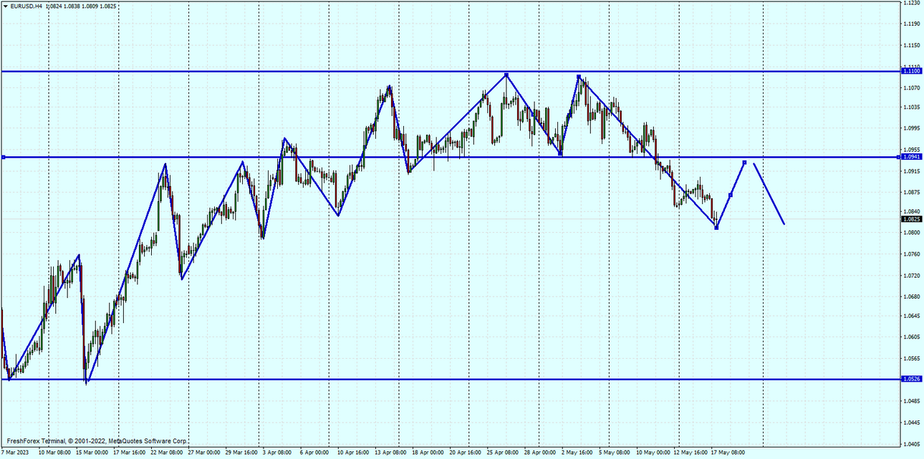924x459 pixels.
Task: Click the 20 Apr 16:00 time label
Action: pyautogui.click(x=466, y=453)
